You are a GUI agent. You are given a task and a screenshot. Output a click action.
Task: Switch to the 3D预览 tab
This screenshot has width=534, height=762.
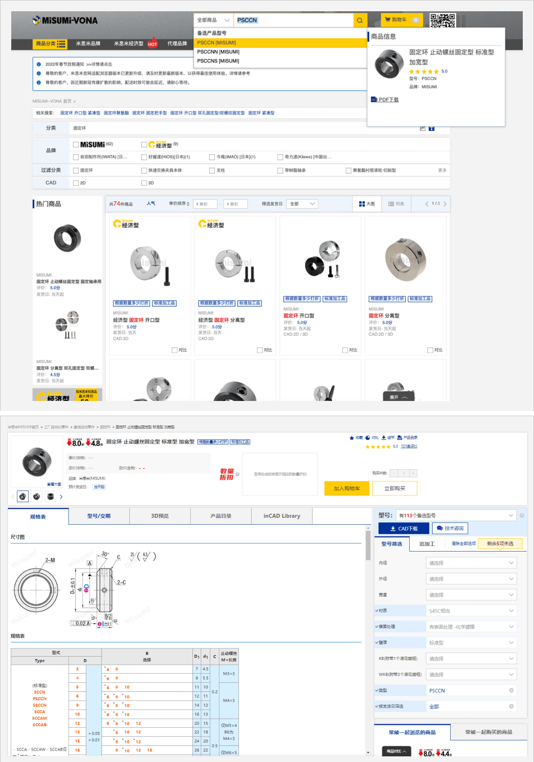pos(160,516)
